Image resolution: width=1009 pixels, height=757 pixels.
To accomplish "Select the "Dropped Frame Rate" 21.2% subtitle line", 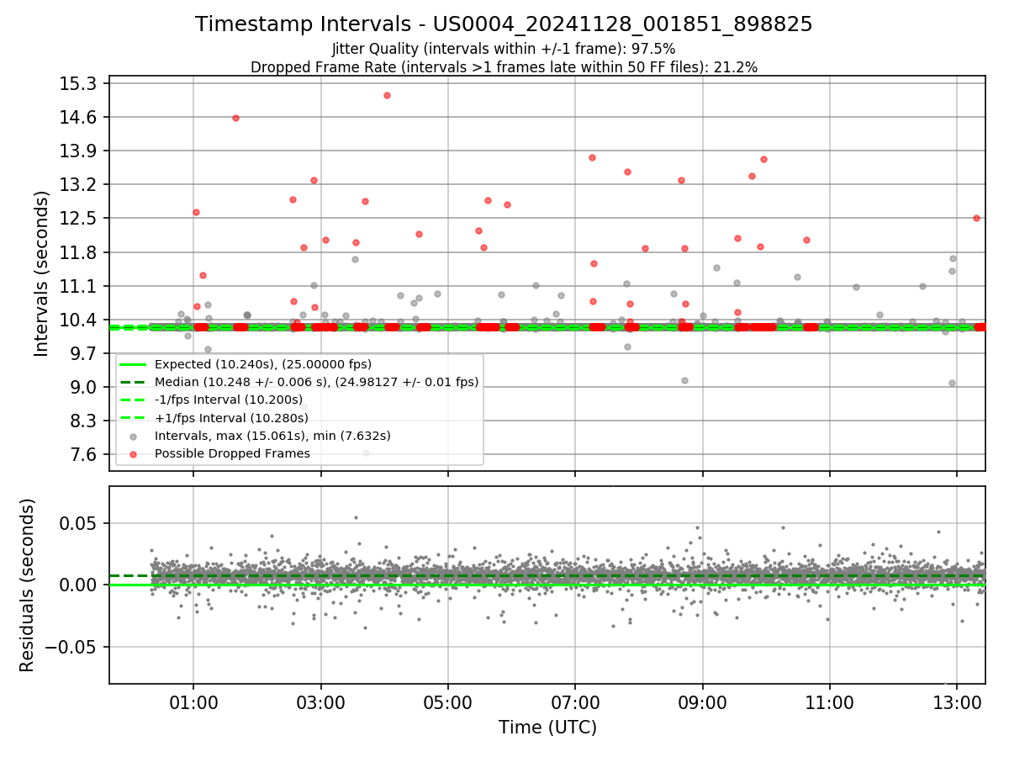I will coord(504,67).
